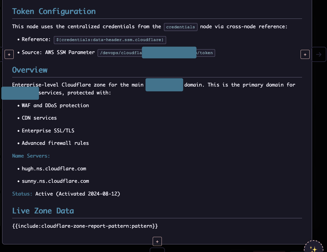
Task: Click the Name Servers label
Action: (31, 156)
